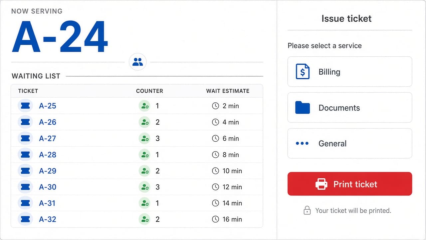426x240 pixels.
Task: Click the clock icon next to 16 min
Action: pyautogui.click(x=216, y=219)
